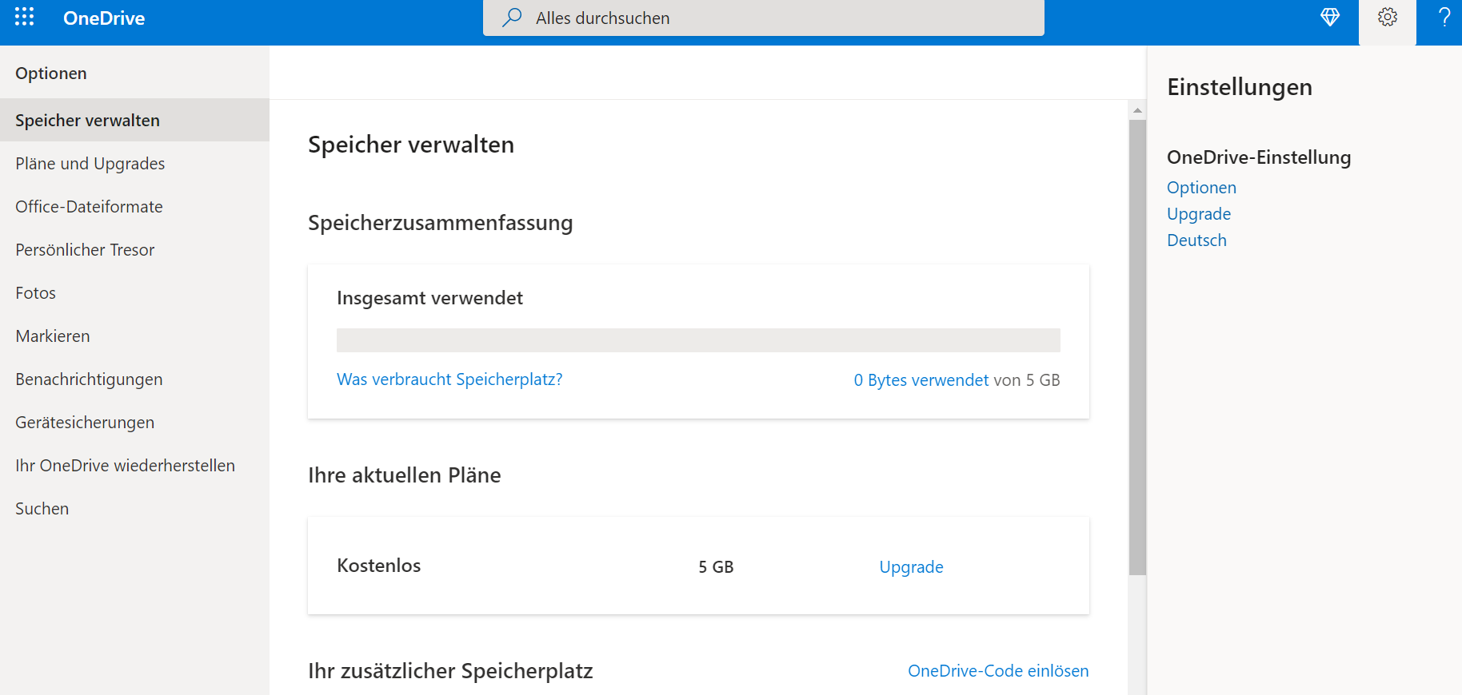Viewport: 1462px width, 695px height.
Task: Click '0 Bytes verwendet' link
Action: (921, 380)
